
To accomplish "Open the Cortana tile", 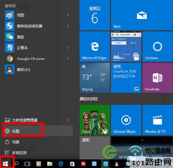I will coord(157,46).
